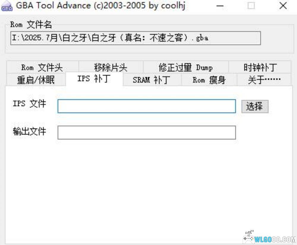Click the GBA Tool Advance title text
The height and width of the screenshot is (245, 297).
pyautogui.click(x=101, y=6)
